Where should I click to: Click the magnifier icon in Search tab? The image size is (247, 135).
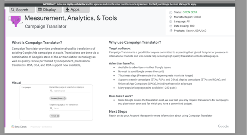click(x=13, y=10)
